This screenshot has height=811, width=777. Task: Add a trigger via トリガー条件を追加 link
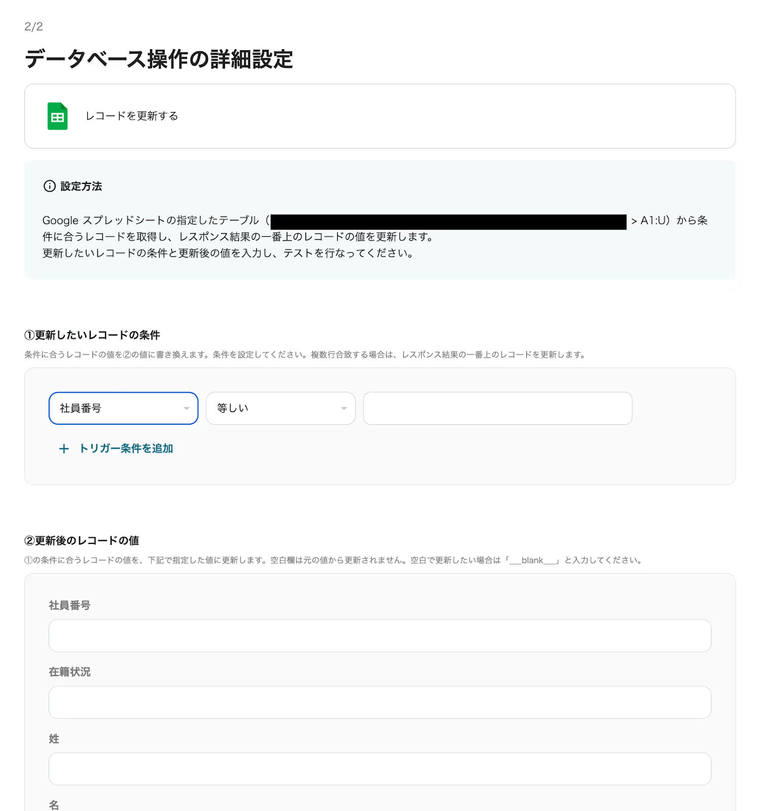pyautogui.click(x=126, y=449)
